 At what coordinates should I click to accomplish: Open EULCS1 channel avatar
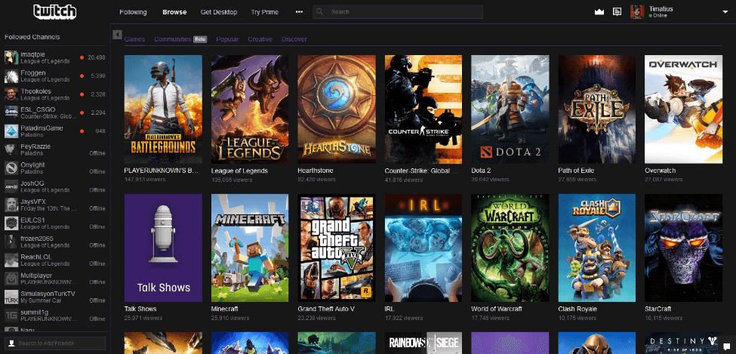[11, 223]
